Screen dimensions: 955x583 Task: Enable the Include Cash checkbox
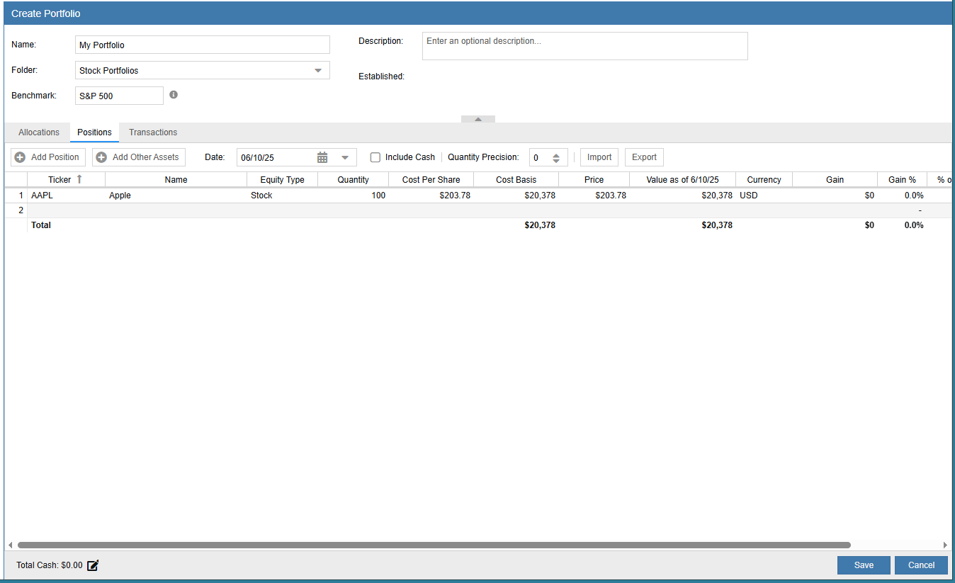pos(375,157)
